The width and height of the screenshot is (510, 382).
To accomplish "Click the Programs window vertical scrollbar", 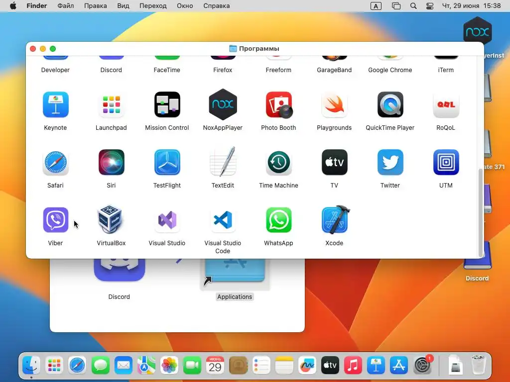I will tap(481, 213).
